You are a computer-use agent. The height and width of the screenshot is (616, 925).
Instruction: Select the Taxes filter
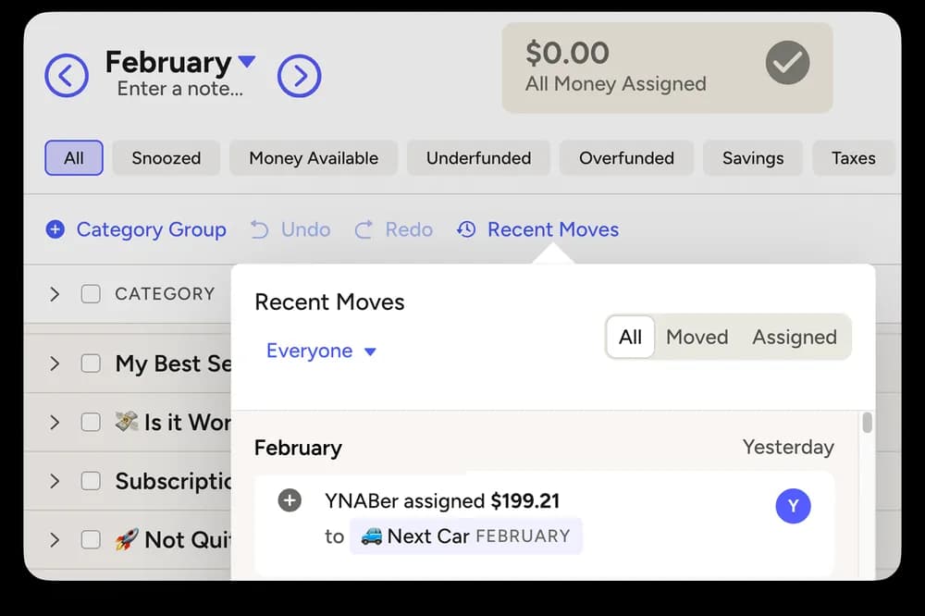(x=854, y=157)
